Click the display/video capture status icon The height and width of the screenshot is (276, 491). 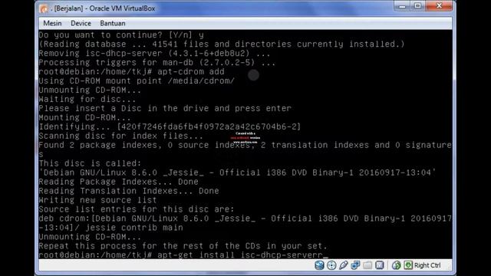(380, 265)
